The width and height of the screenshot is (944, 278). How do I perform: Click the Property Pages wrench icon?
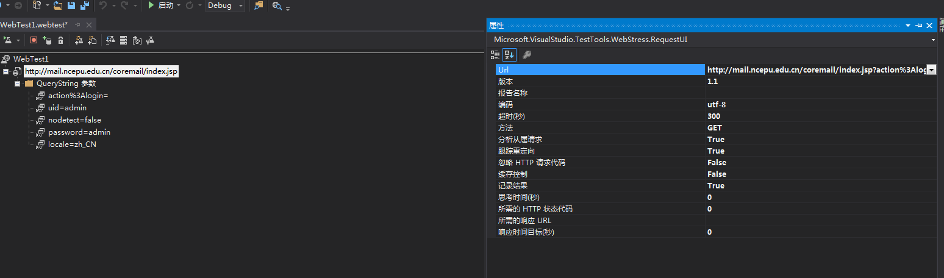527,55
